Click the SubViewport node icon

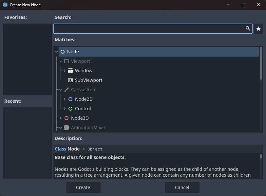[x=70, y=80]
